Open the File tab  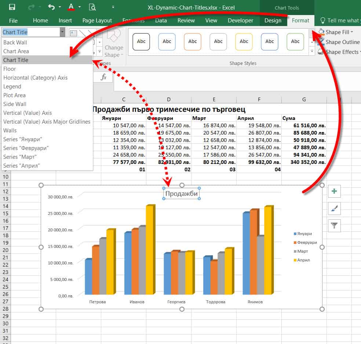click(13, 21)
